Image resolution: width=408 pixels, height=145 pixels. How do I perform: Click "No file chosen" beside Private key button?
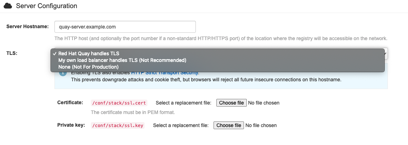[x=261, y=125]
